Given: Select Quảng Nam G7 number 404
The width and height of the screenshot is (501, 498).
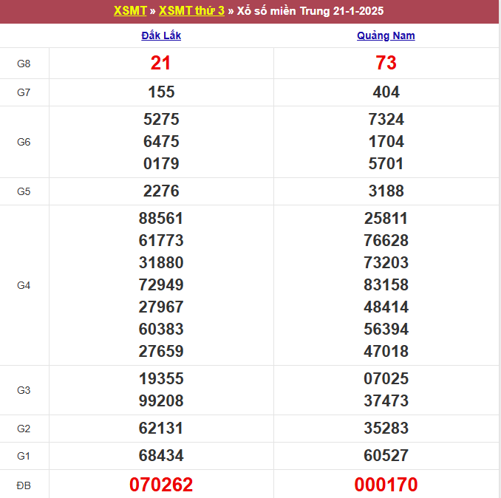Looking at the screenshot, I should [x=386, y=92].
